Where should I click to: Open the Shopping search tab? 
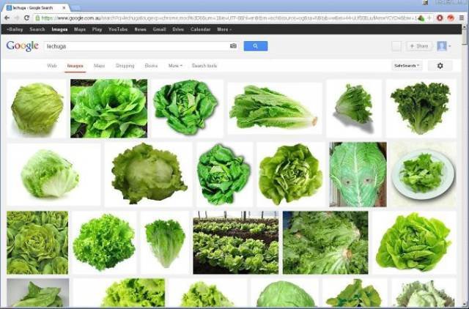click(x=125, y=66)
